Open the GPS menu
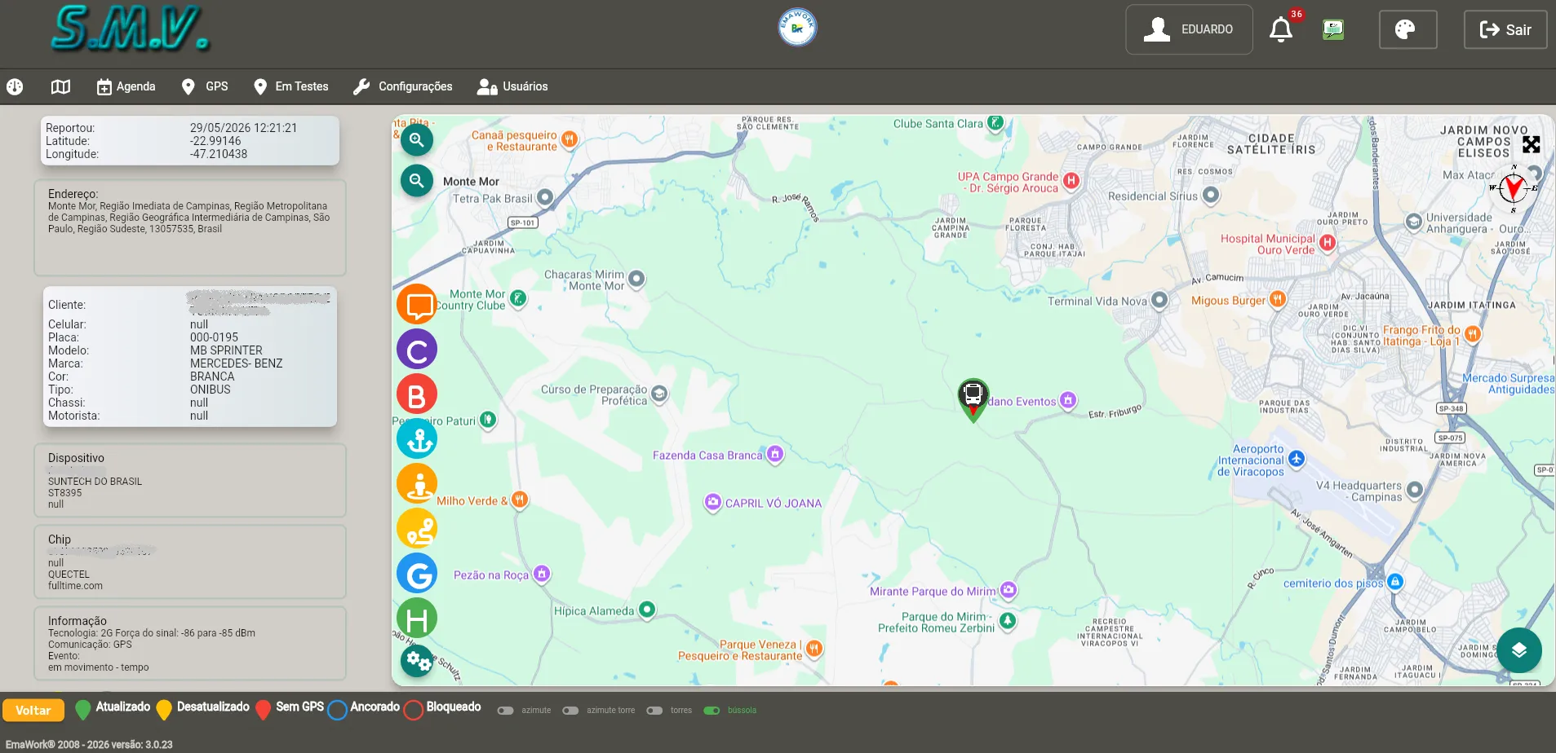This screenshot has height=753, width=1556. click(x=205, y=86)
